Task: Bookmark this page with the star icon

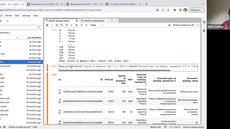Action: [168, 10]
